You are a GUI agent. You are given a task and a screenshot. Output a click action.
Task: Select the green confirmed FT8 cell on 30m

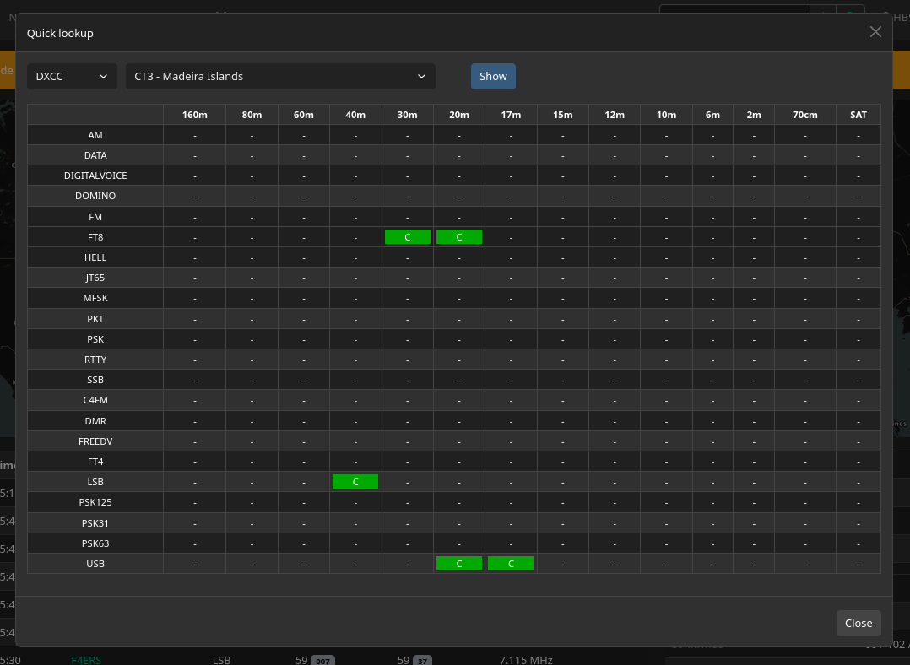click(408, 236)
